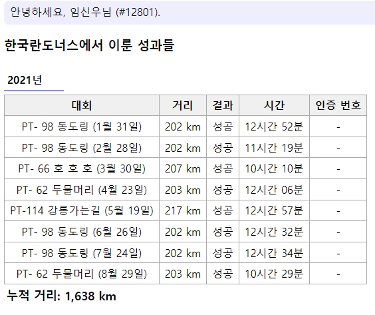
Task: Click certification dash in 6월 26일 row
Action: point(338,232)
